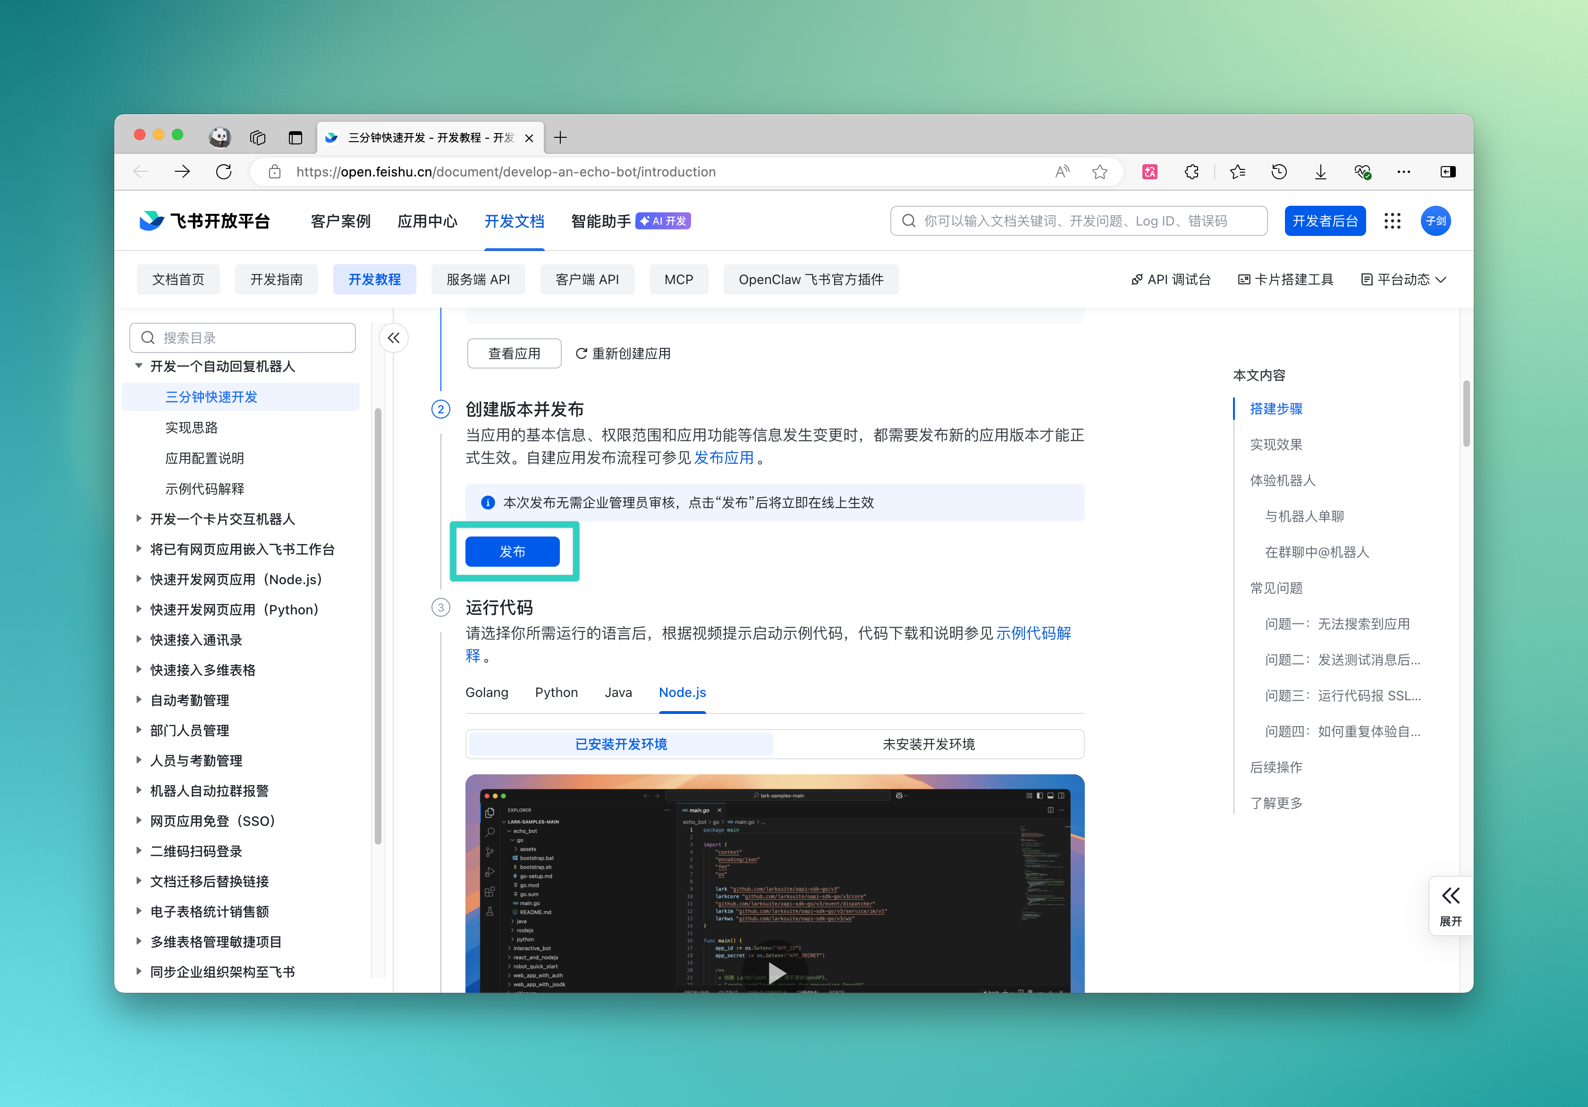The width and height of the screenshot is (1588, 1107).
Task: Select 已安装开发环境 option
Action: (620, 744)
